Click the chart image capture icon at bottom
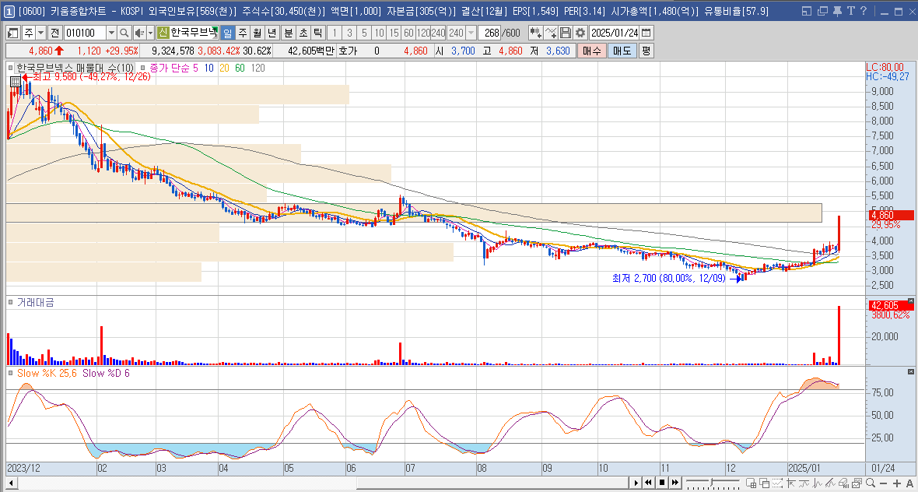 (857, 483)
